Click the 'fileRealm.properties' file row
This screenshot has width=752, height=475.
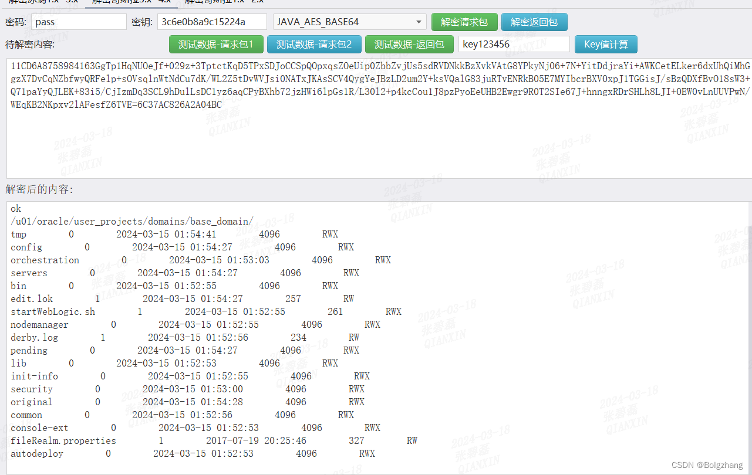(214, 441)
